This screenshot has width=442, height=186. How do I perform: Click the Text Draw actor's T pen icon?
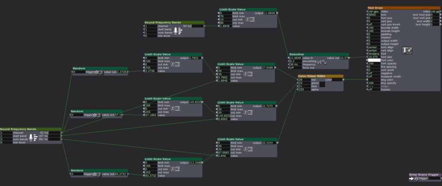coord(407,51)
